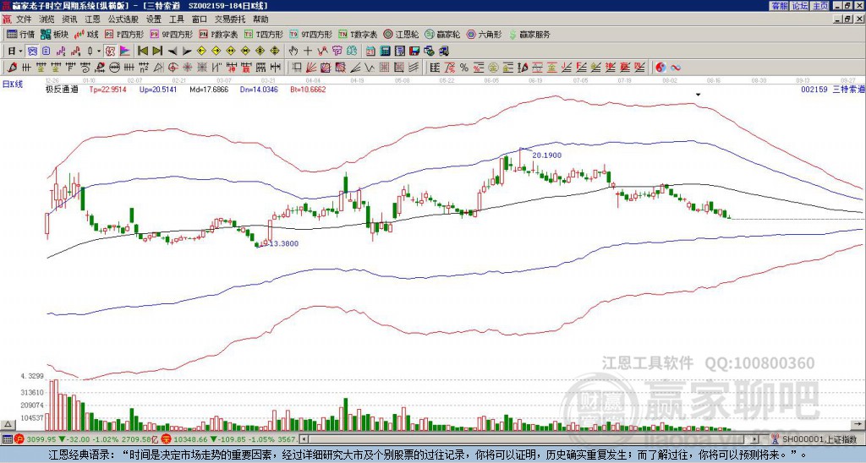
Task: Open the 江恩轮 Gann wheel
Action: click(401, 34)
